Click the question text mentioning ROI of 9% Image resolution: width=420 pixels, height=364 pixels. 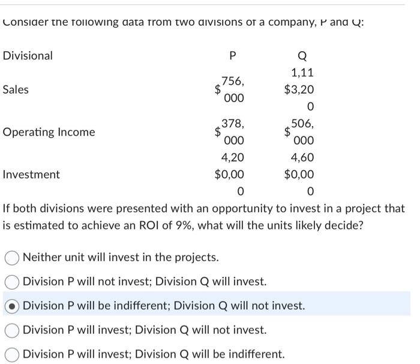tap(203, 217)
